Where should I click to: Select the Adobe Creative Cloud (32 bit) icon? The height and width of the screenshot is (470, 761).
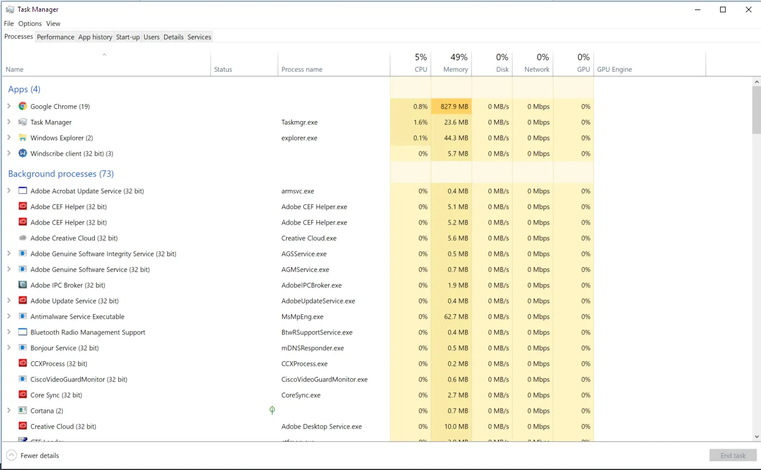tap(22, 238)
